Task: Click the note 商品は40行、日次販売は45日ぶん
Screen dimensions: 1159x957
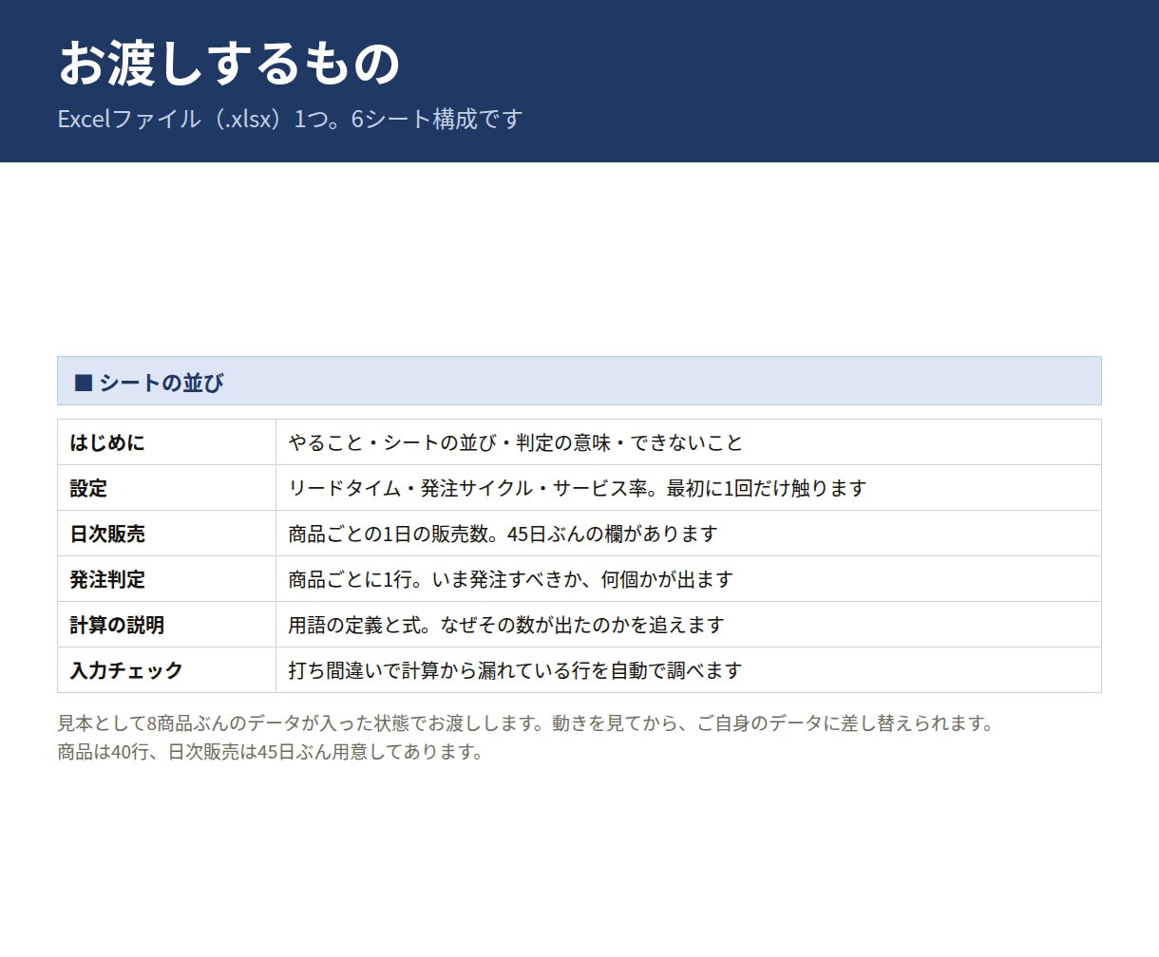Action: pyautogui.click(x=271, y=752)
